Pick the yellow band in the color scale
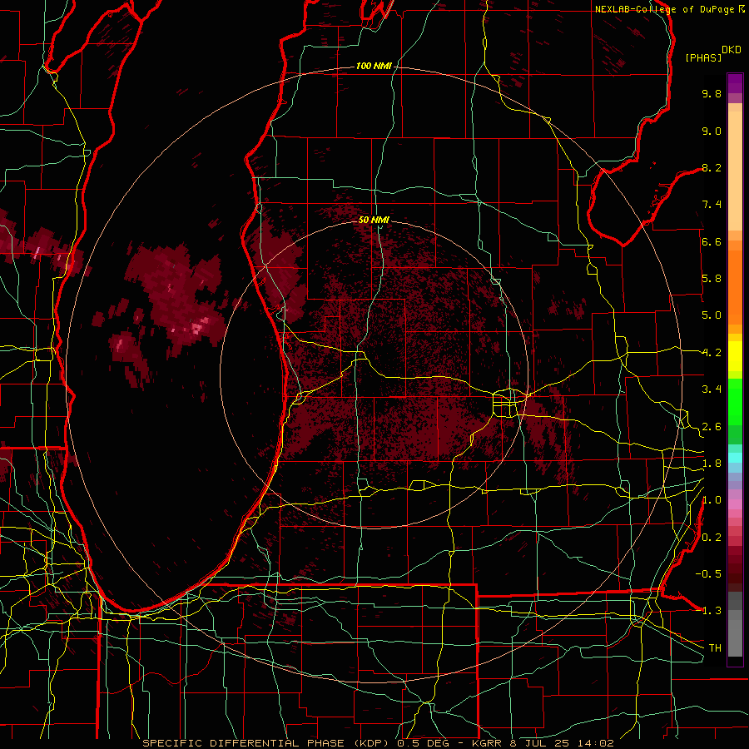Image resolution: width=749 pixels, height=749 pixels. tap(735, 356)
